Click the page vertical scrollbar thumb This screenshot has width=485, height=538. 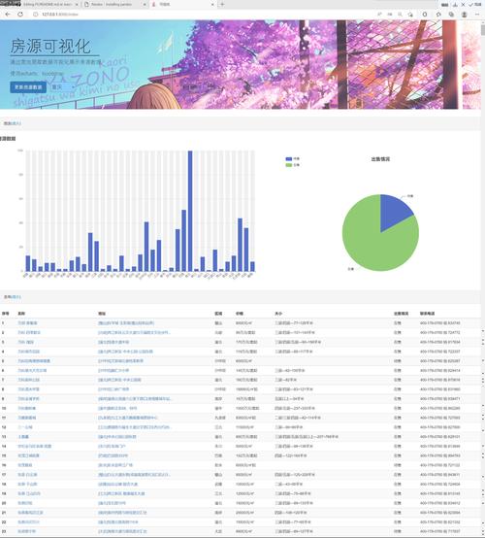pyautogui.click(x=483, y=29)
